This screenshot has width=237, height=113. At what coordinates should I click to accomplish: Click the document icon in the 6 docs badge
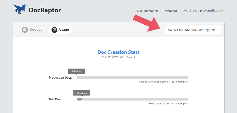tap(78, 93)
